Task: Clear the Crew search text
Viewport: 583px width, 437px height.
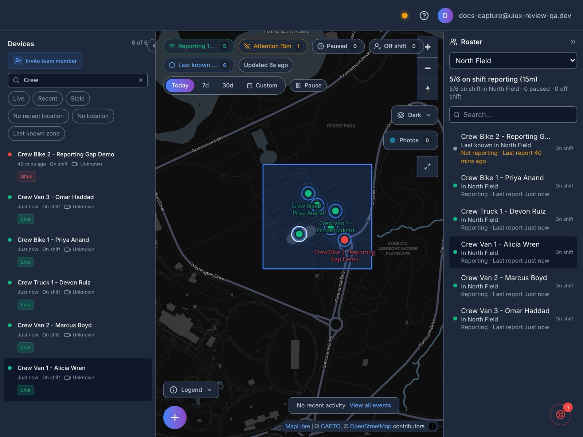Action: coord(141,80)
